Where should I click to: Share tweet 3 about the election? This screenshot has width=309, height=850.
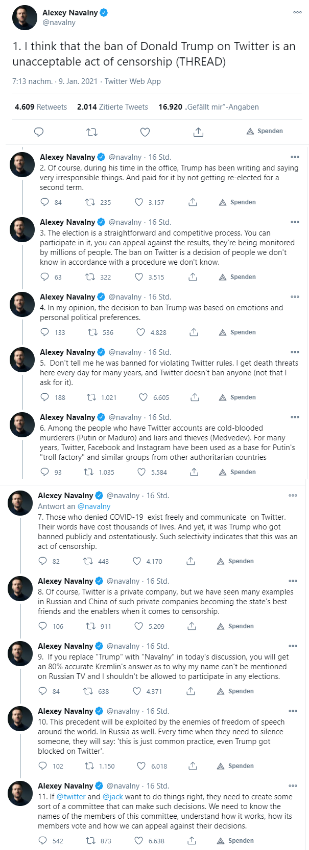[x=193, y=277]
